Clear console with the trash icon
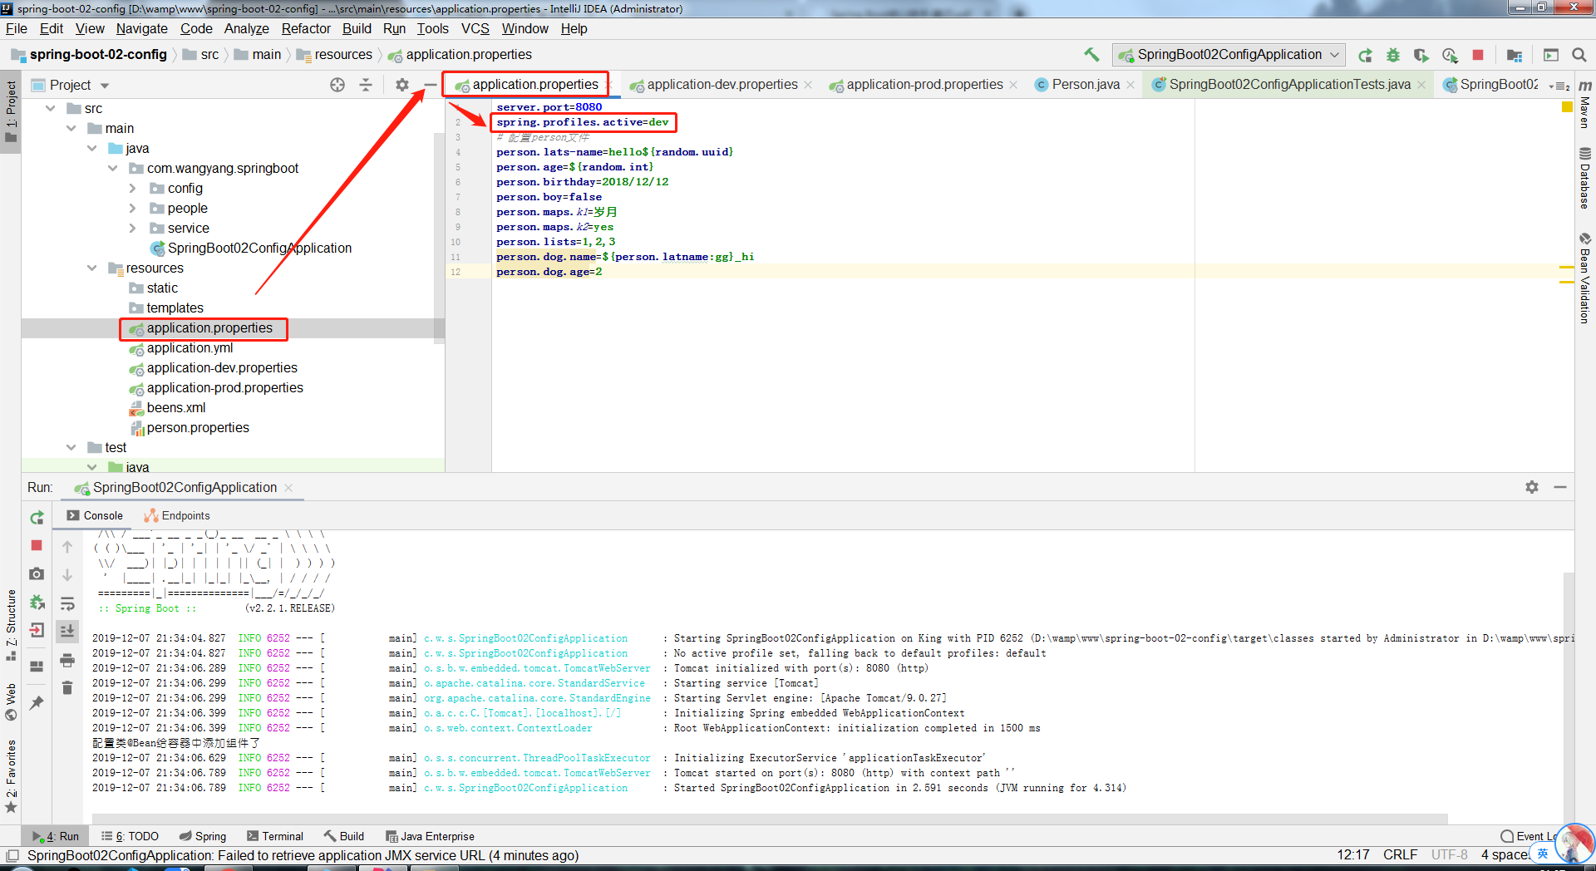 tap(67, 688)
